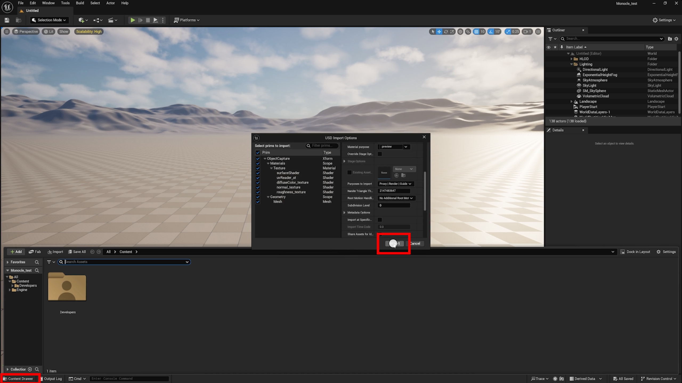Screen dimensions: 682x383
Task: Enable the Override Stage Options checkbox
Action: 380,154
